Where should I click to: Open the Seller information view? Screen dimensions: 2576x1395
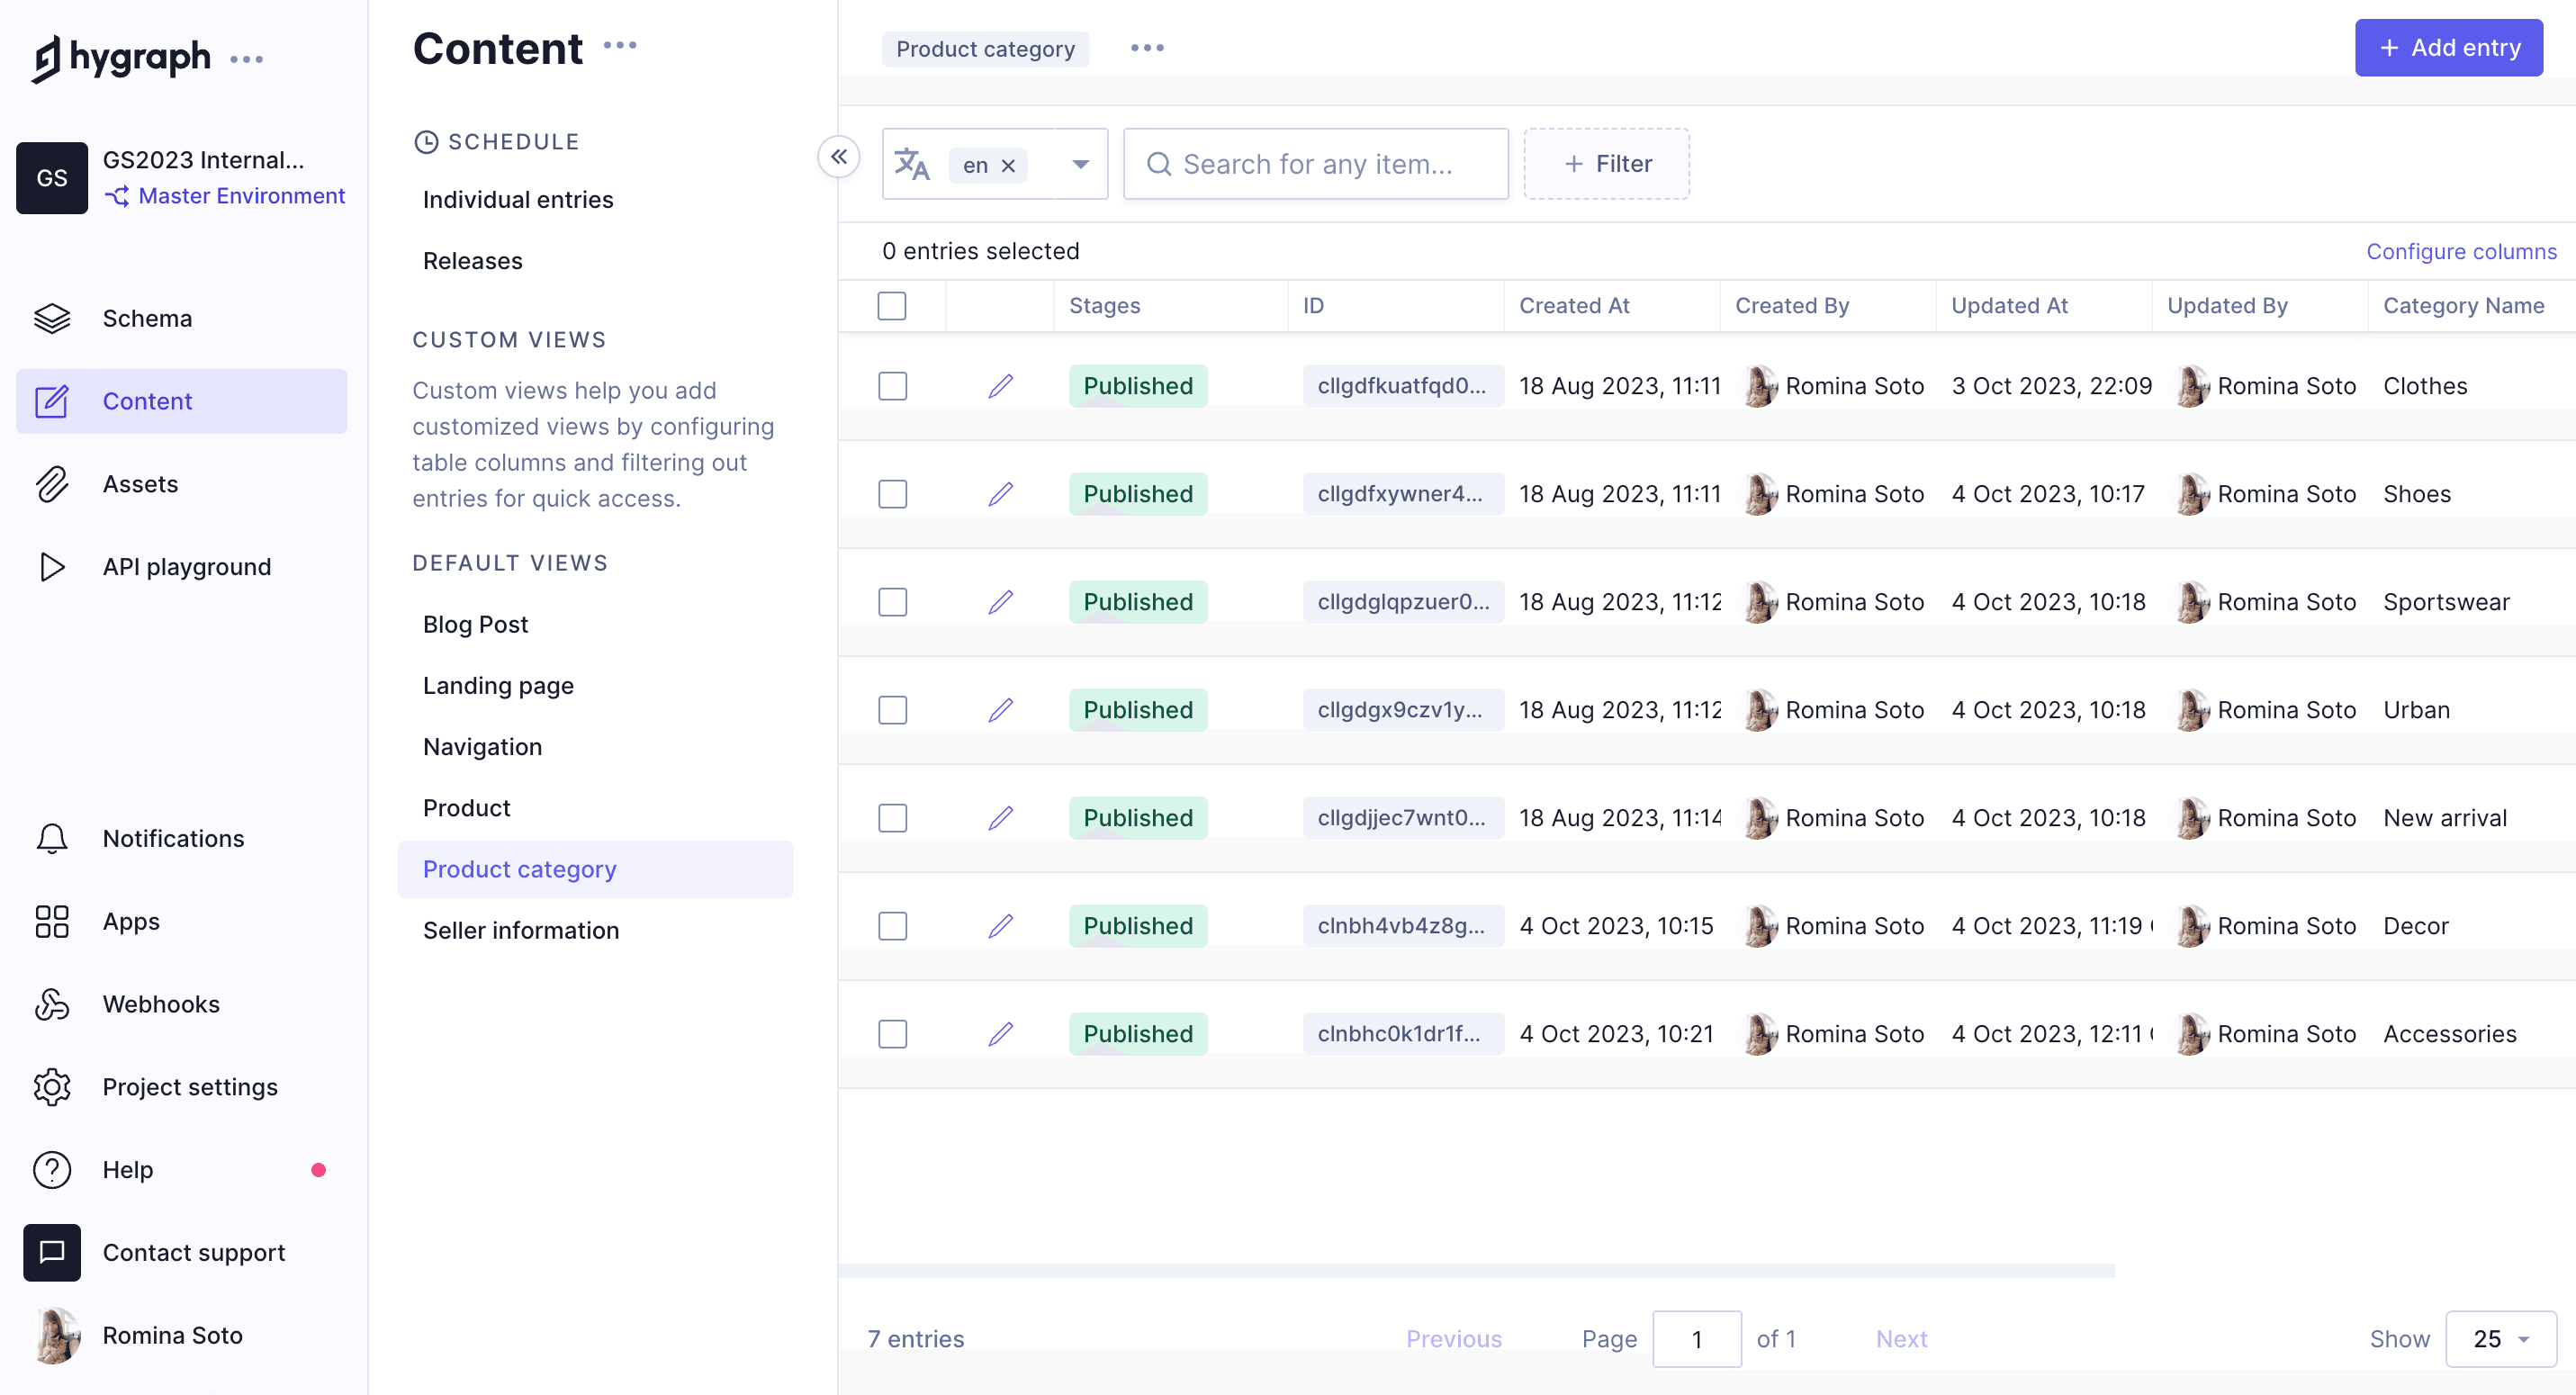tap(520, 930)
